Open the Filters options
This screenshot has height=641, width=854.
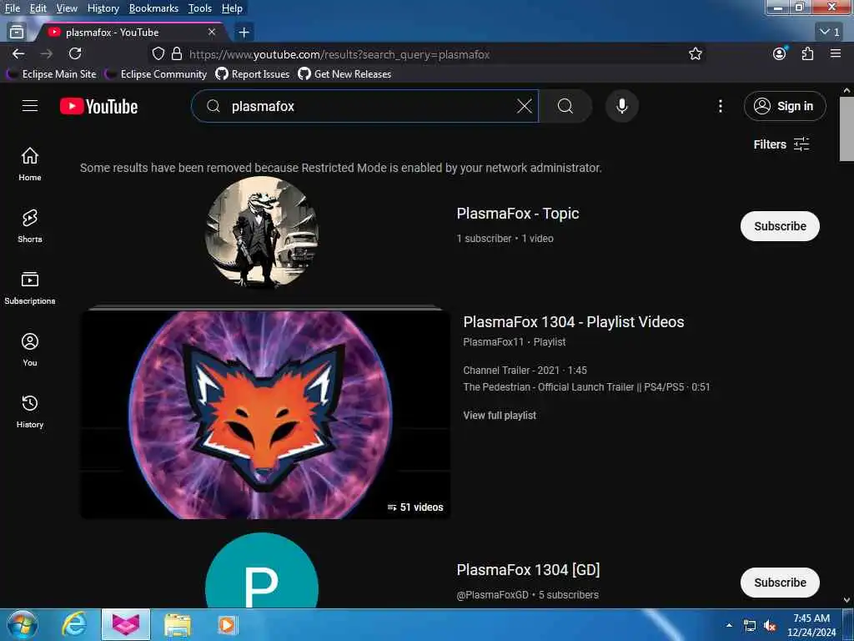pyautogui.click(x=781, y=144)
